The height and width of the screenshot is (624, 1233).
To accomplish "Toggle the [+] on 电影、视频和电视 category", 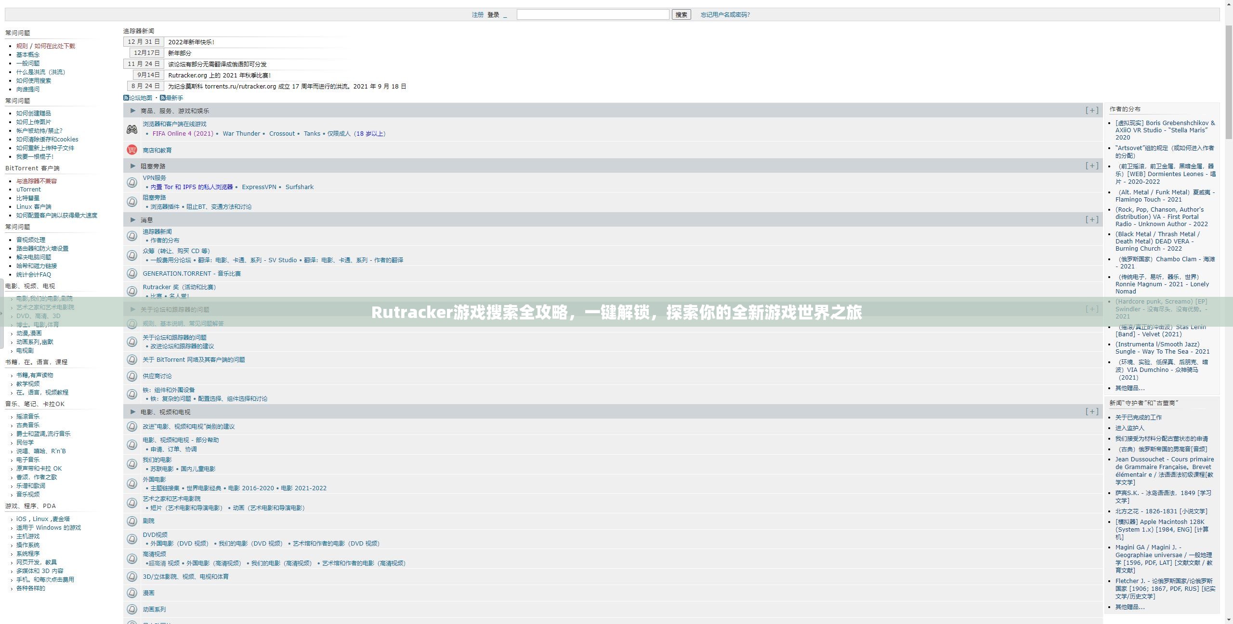I will tap(1091, 411).
